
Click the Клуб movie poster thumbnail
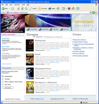[x=30, y=59]
